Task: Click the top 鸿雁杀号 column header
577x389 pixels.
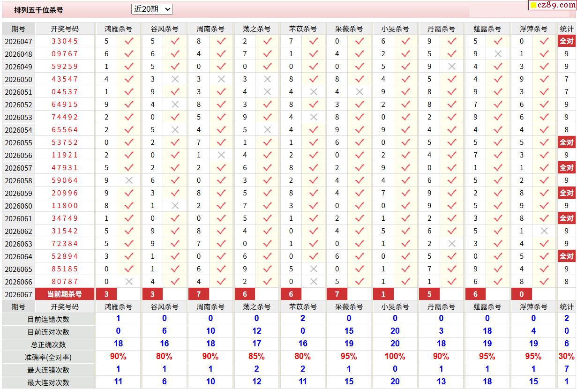Action: pos(118,29)
